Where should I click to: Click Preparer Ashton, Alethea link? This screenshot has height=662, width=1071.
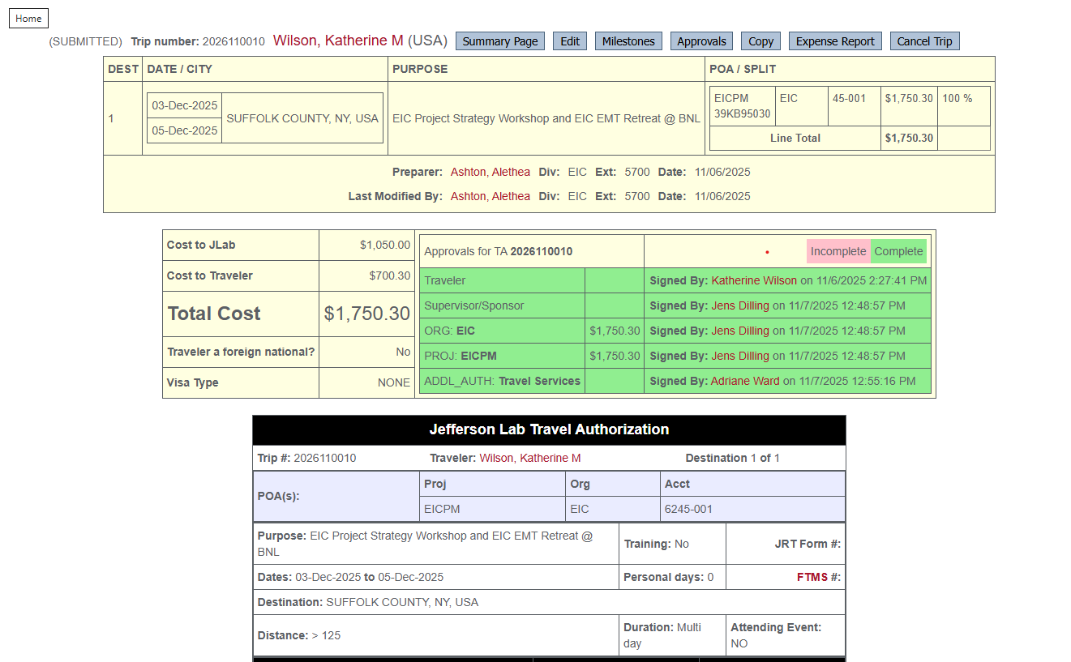click(490, 172)
